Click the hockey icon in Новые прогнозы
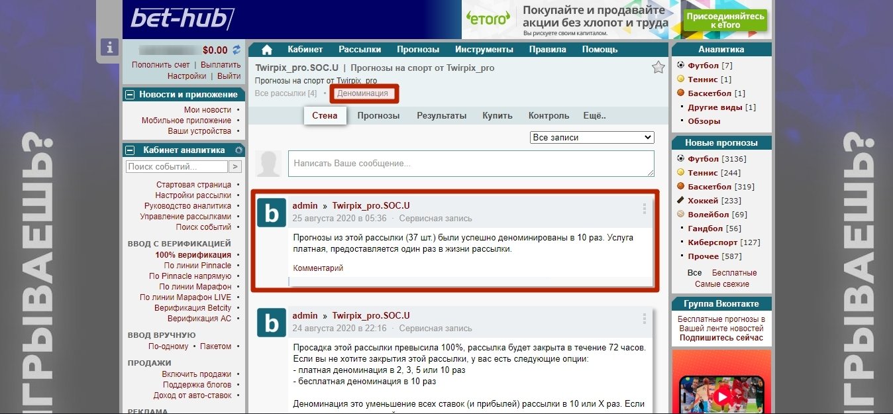The height and width of the screenshot is (414, 893). click(x=680, y=200)
